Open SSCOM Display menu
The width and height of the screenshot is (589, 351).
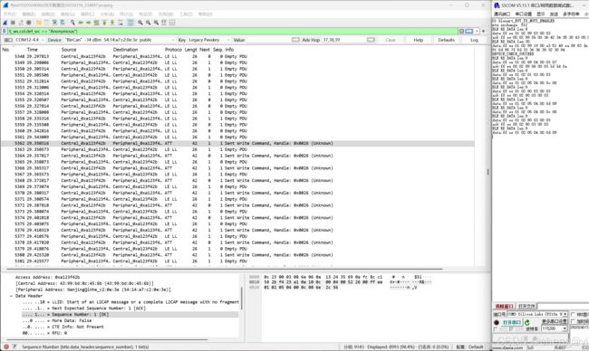(541, 14)
